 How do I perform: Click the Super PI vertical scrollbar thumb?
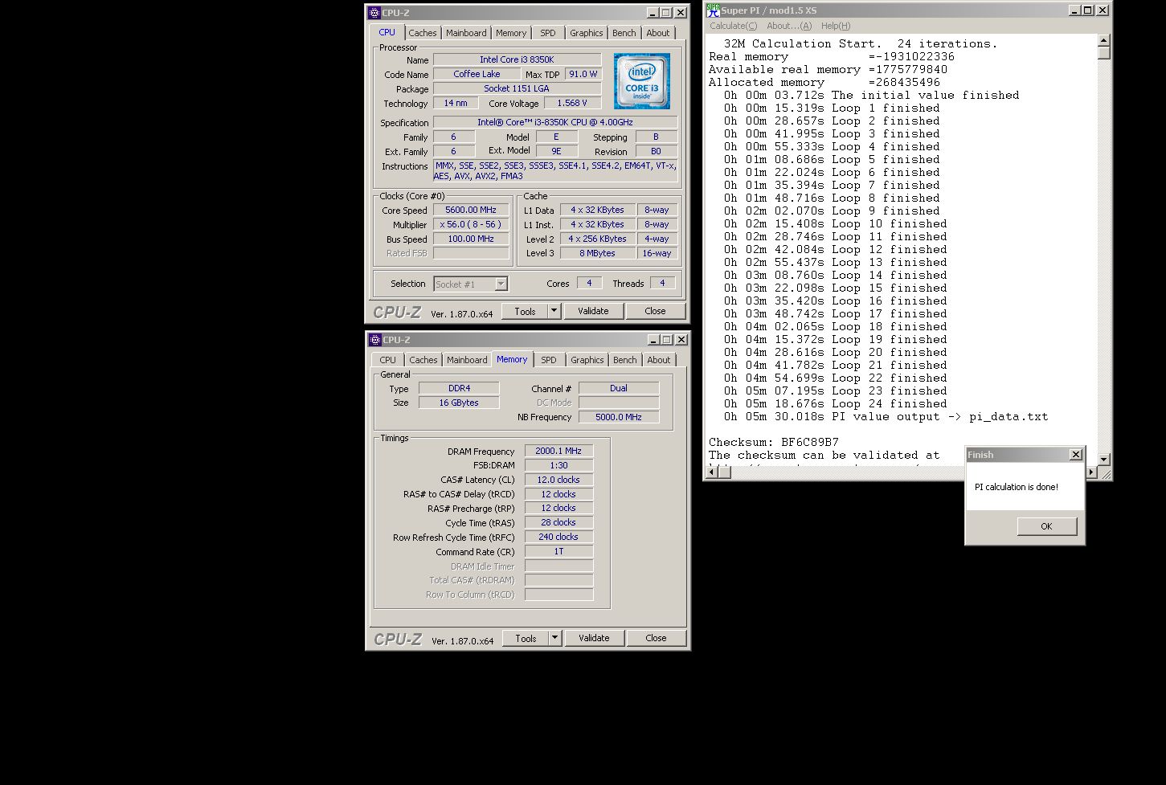pos(1103,53)
